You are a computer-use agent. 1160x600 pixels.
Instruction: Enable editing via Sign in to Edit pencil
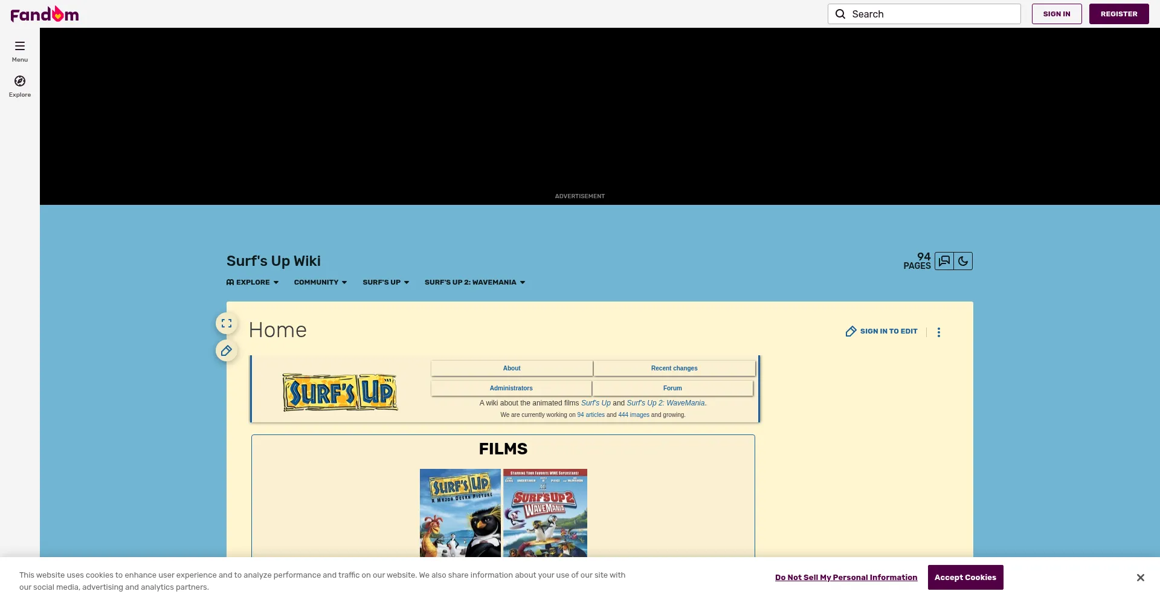(x=881, y=331)
